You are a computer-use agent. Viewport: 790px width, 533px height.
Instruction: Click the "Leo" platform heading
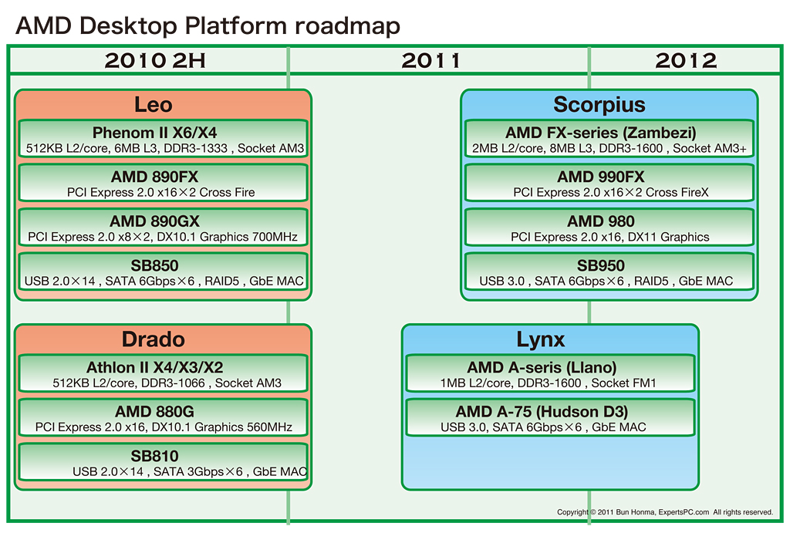click(x=154, y=105)
